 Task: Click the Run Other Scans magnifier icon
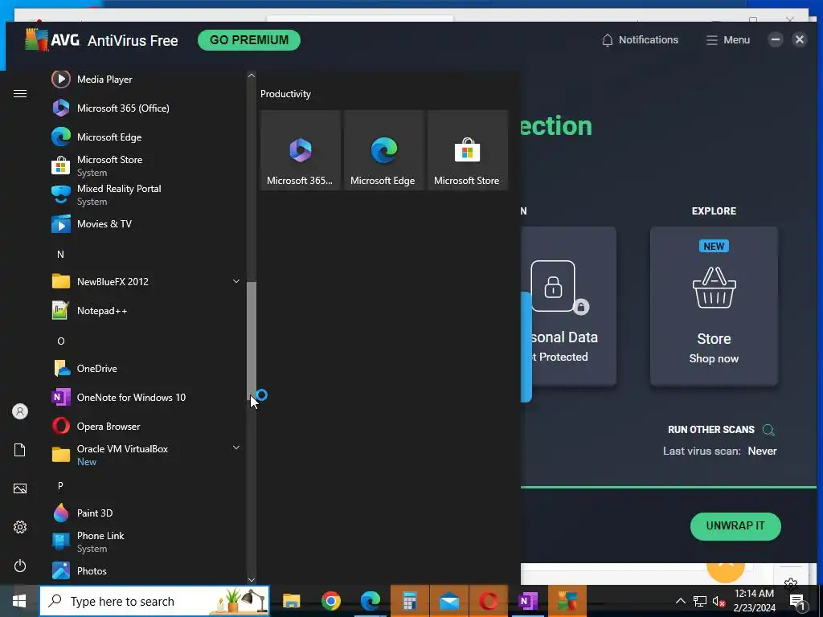point(768,430)
